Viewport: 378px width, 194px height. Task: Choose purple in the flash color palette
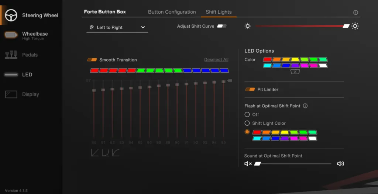point(285,138)
